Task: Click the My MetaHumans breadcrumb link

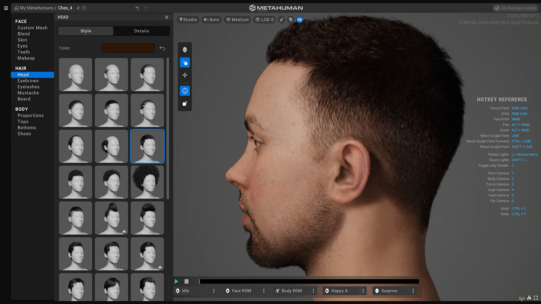Action: coord(36,8)
